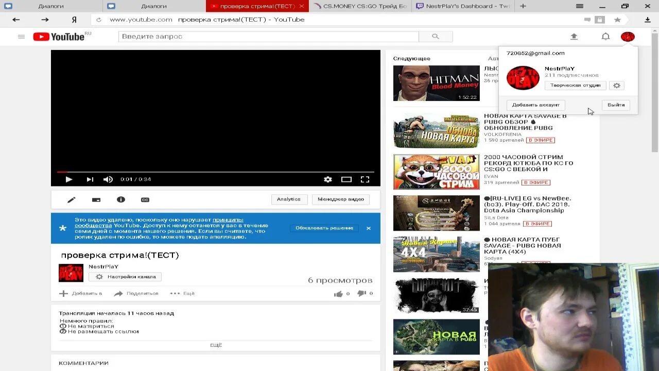Open browser main menu icon
This screenshot has height=371, width=659.
pos(580,6)
